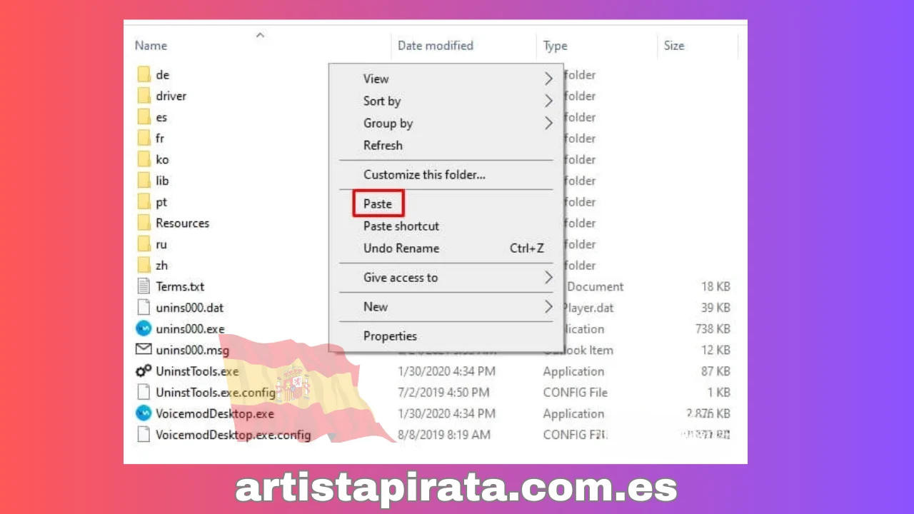
Task: Select the de folder icon
Action: coord(144,74)
